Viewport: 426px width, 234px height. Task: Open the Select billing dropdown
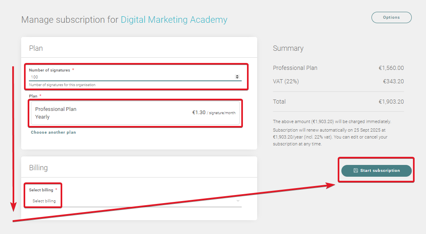135,201
